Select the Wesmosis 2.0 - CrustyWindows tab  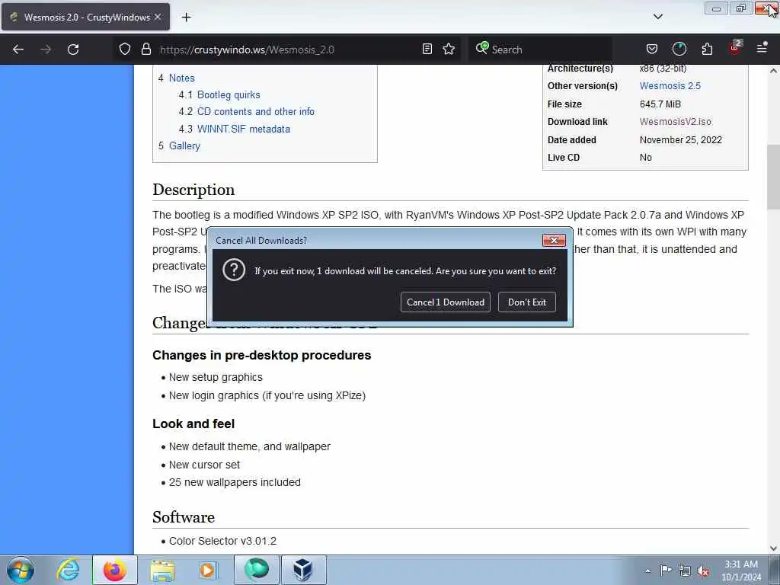[x=85, y=17]
